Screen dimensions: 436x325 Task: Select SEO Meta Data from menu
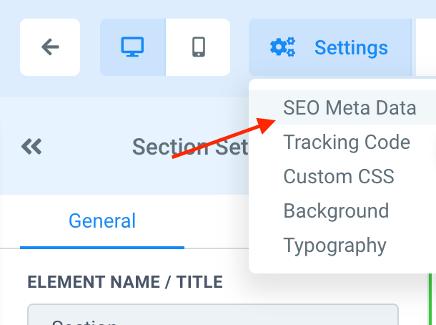(349, 108)
